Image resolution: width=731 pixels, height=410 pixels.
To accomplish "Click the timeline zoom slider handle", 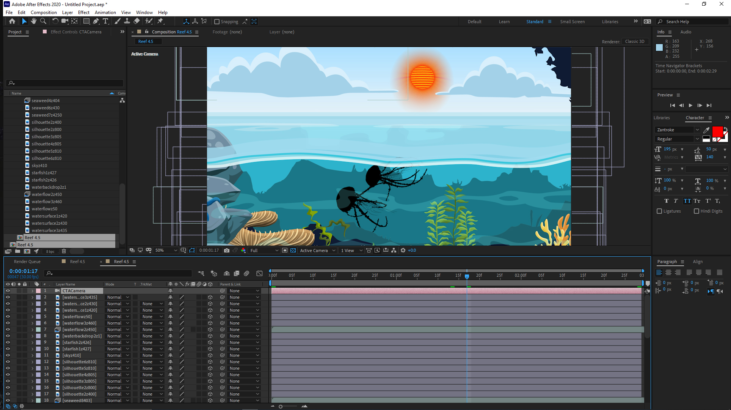I will [281, 407].
